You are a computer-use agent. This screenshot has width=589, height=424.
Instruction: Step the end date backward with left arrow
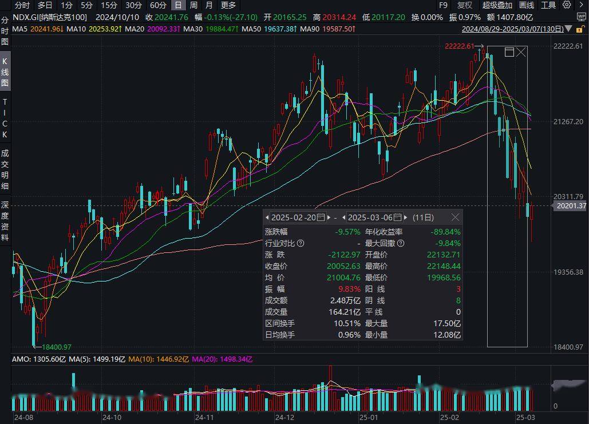pos(343,217)
